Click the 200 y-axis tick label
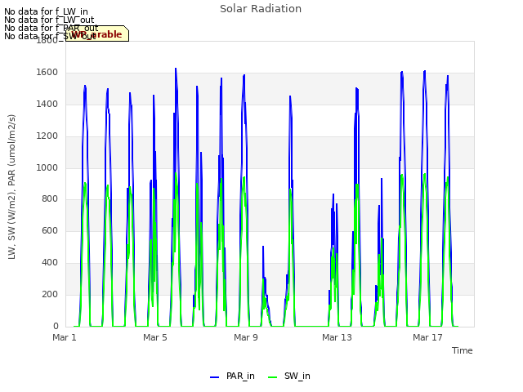Image resolution: width=523 pixels, height=392 pixels. pos(50,294)
